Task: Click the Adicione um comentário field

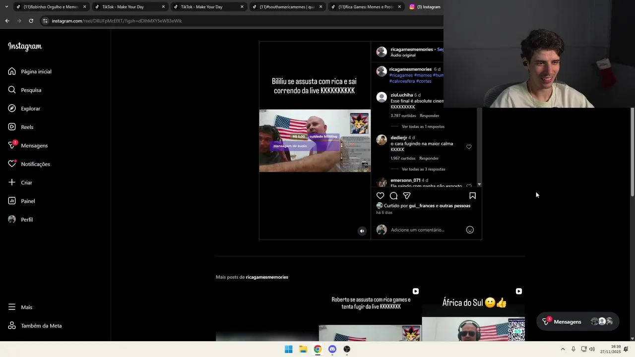Action: 418,230
